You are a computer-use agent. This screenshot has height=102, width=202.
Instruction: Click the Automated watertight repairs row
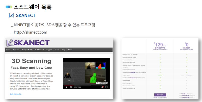(x=160, y=57)
